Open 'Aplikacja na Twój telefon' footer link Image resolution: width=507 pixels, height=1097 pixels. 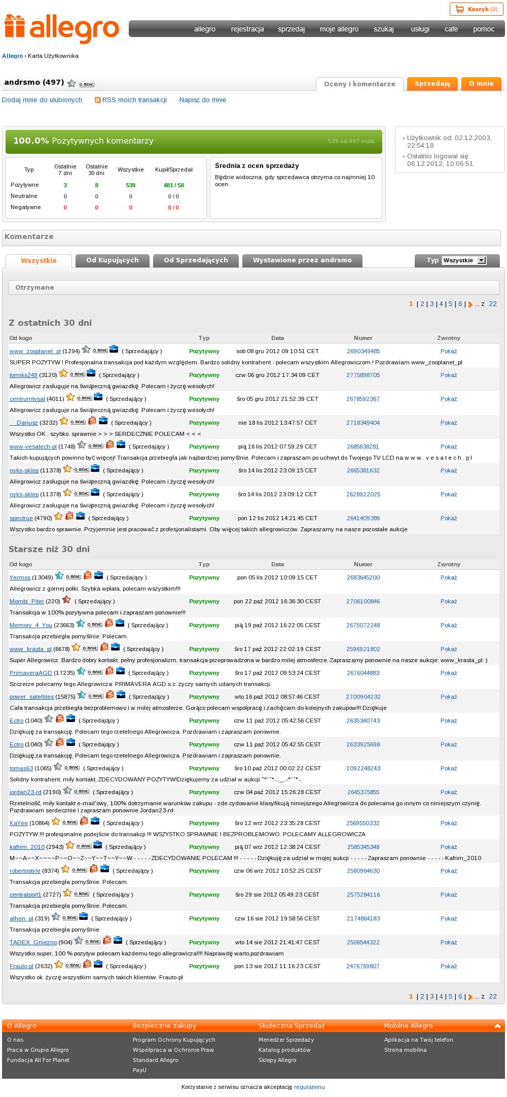tap(419, 1040)
